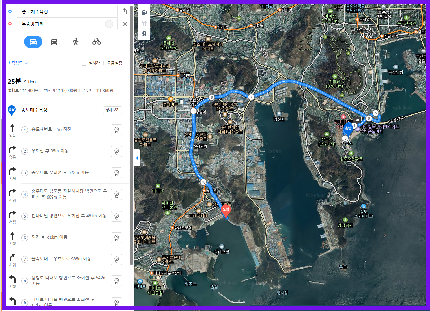Add a waypoint with the plus icon
This screenshot has height=311, width=430.
[109, 24]
